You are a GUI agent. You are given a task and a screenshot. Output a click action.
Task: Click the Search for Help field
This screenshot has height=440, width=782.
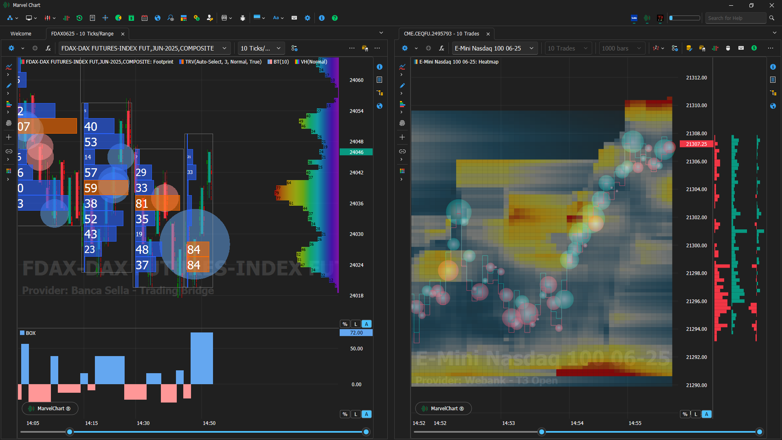point(735,18)
